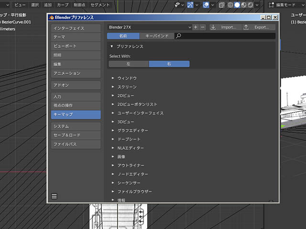Open the 選択 menu in viewport header

tap(35, 5)
